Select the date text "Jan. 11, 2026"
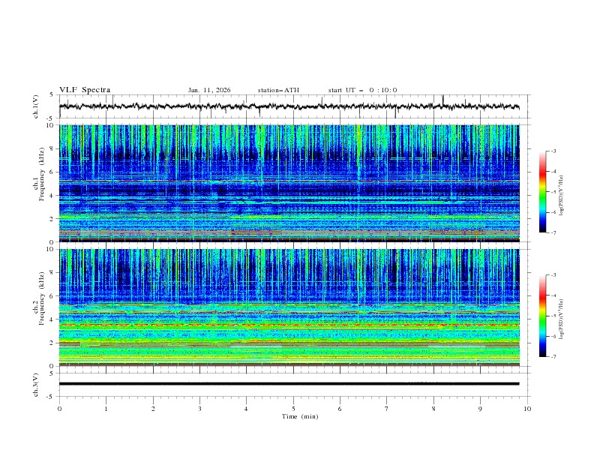The width and height of the screenshot is (594, 459). point(209,90)
